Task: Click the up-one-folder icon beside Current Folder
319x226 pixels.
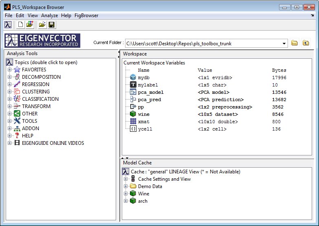Action: tap(306, 43)
